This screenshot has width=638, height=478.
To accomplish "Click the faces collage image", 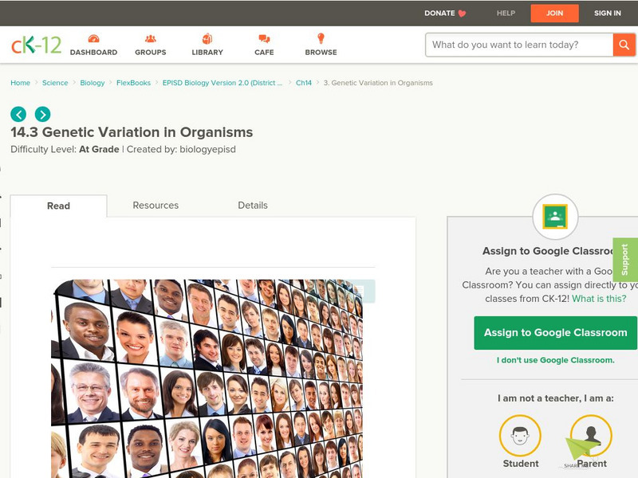I will [x=207, y=378].
